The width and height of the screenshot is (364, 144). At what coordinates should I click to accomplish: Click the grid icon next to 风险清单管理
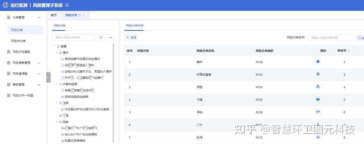[8, 63]
